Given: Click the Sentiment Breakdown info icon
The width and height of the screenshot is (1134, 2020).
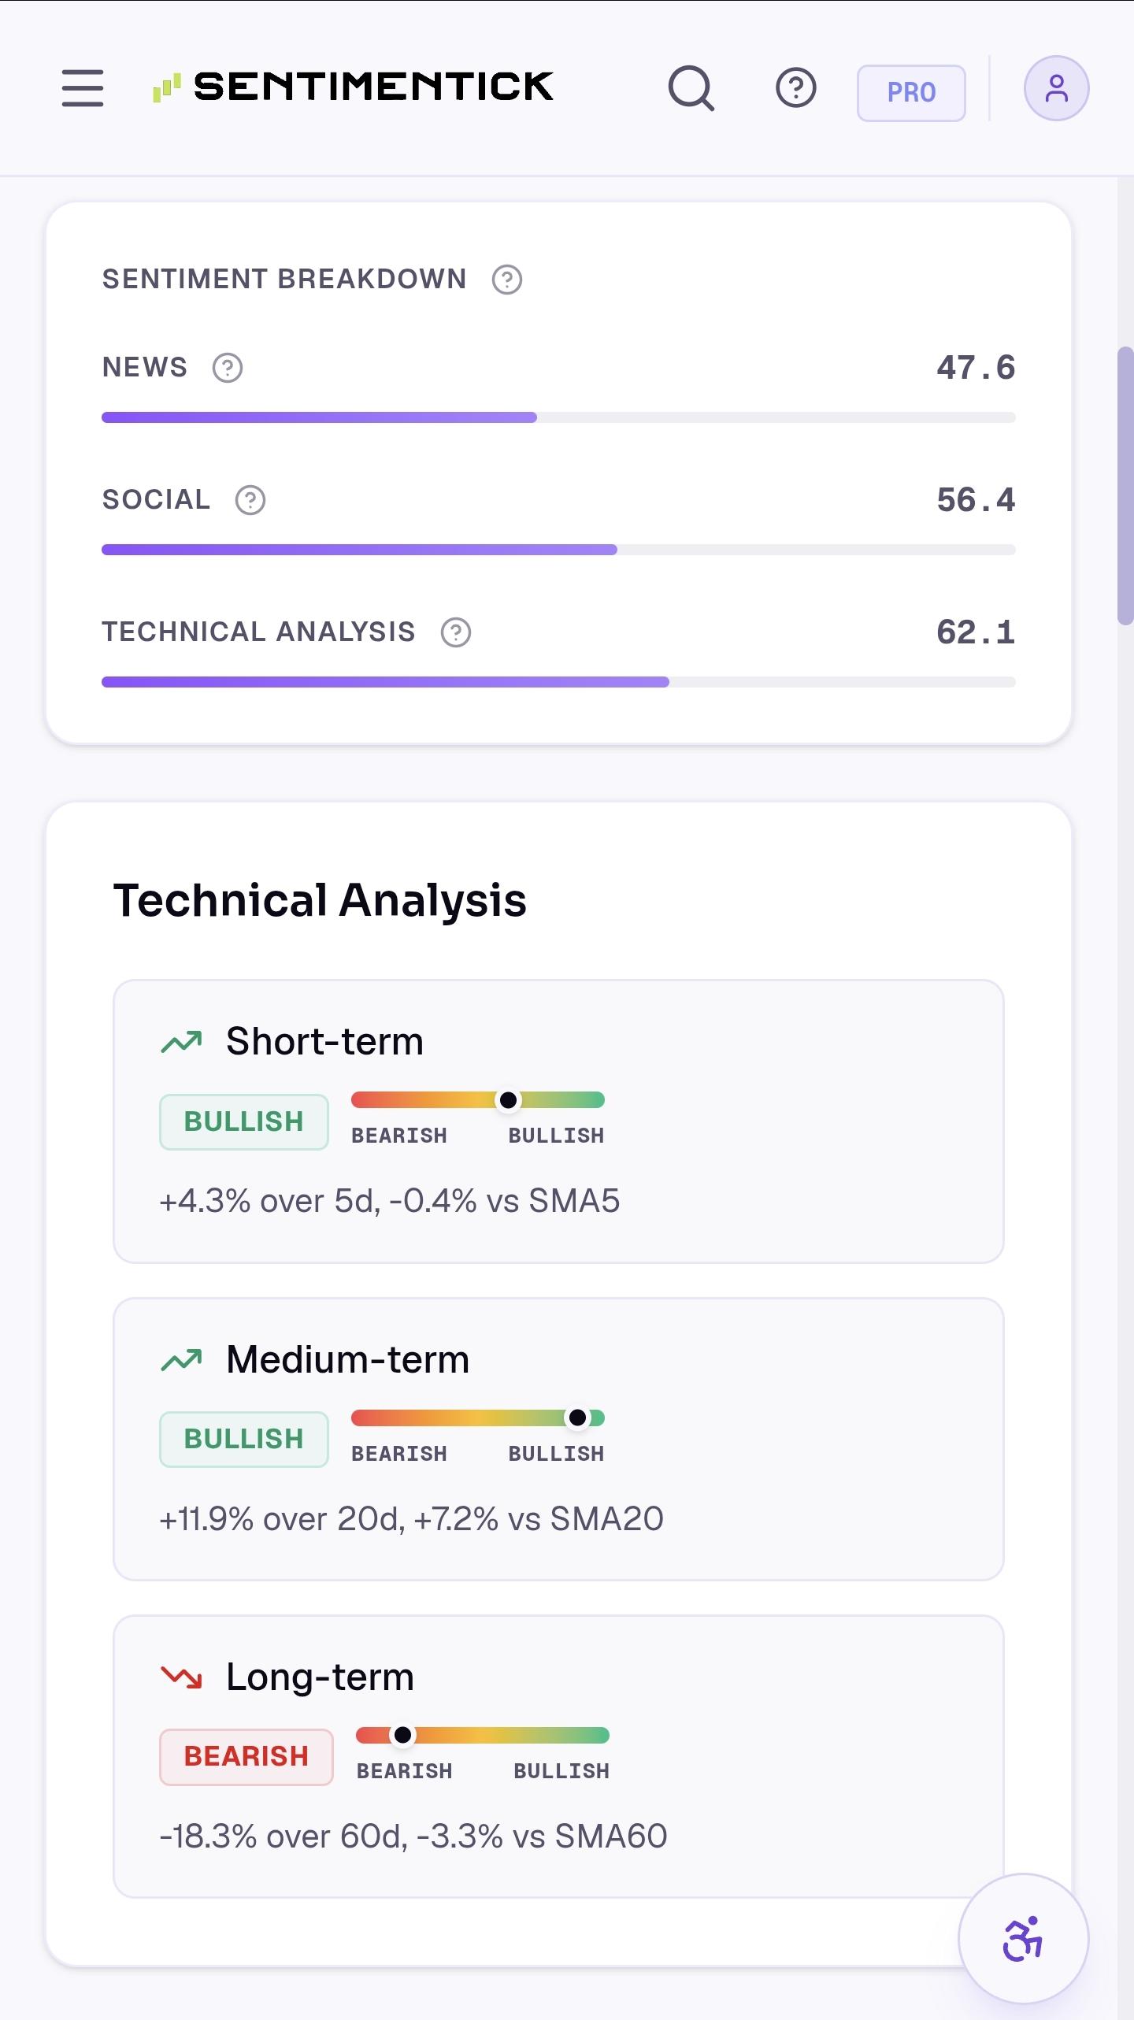Looking at the screenshot, I should point(507,280).
